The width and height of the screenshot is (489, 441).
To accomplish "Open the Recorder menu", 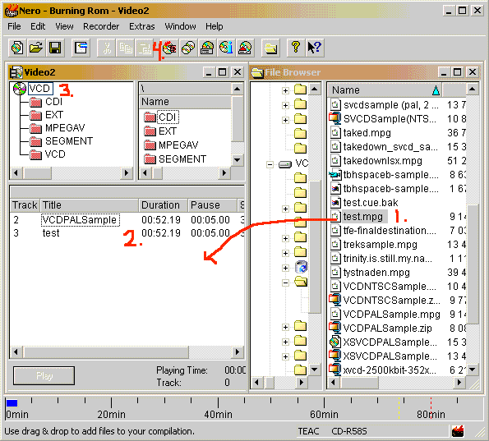I will coord(101,26).
